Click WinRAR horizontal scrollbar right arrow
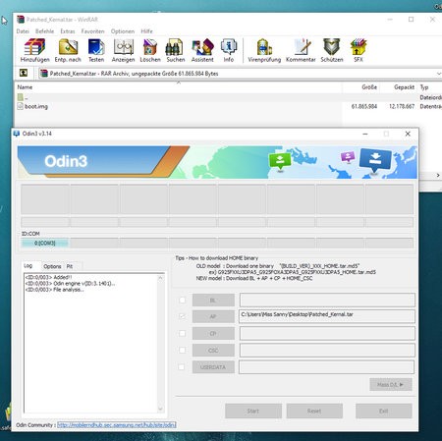This screenshot has height=441, width=442. [x=438, y=176]
